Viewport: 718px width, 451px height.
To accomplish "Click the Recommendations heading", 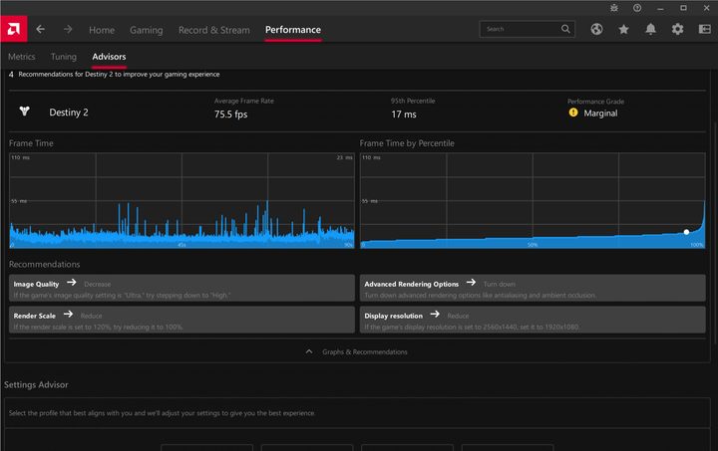I will tap(45, 264).
